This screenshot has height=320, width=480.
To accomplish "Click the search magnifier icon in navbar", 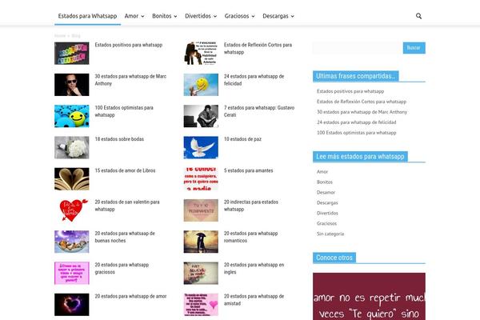I will [x=418, y=16].
